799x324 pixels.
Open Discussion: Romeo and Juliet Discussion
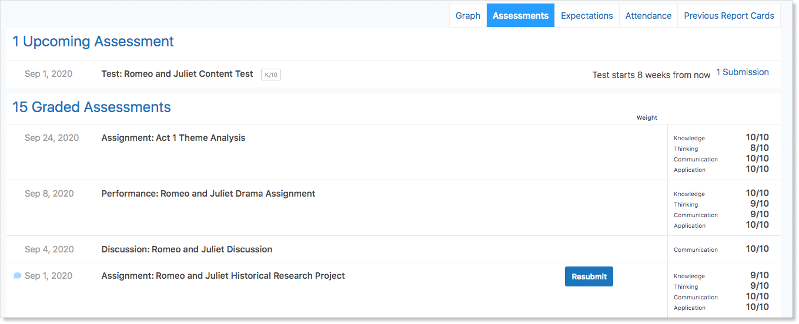187,249
